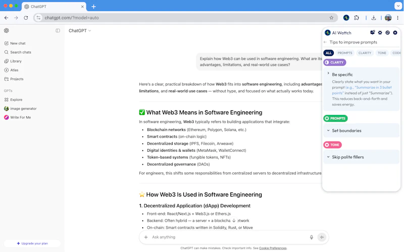Click the microphone dictation icon
Image resolution: width=404 pixels, height=252 pixels.
(311, 237)
